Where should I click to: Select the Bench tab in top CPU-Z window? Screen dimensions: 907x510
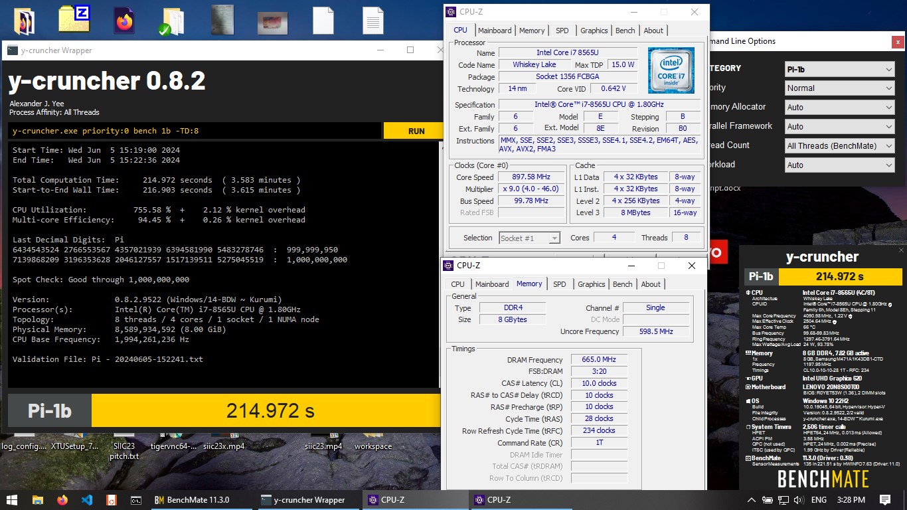tap(625, 31)
